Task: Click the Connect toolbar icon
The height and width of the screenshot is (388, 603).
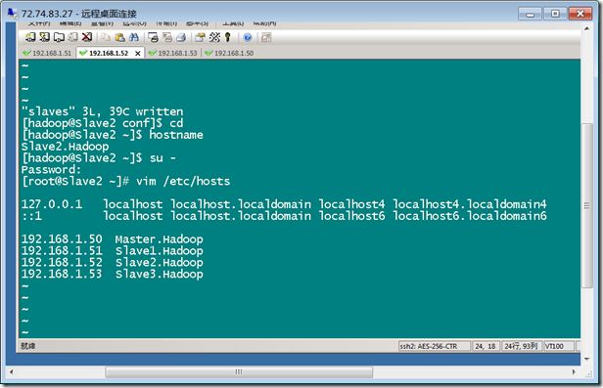Action: click(30, 37)
